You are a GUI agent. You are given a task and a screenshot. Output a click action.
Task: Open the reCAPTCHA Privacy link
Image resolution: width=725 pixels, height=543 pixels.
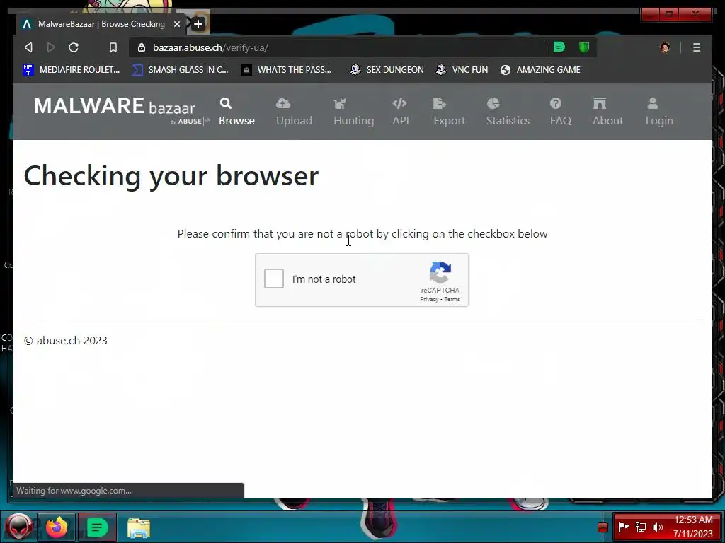click(x=429, y=299)
